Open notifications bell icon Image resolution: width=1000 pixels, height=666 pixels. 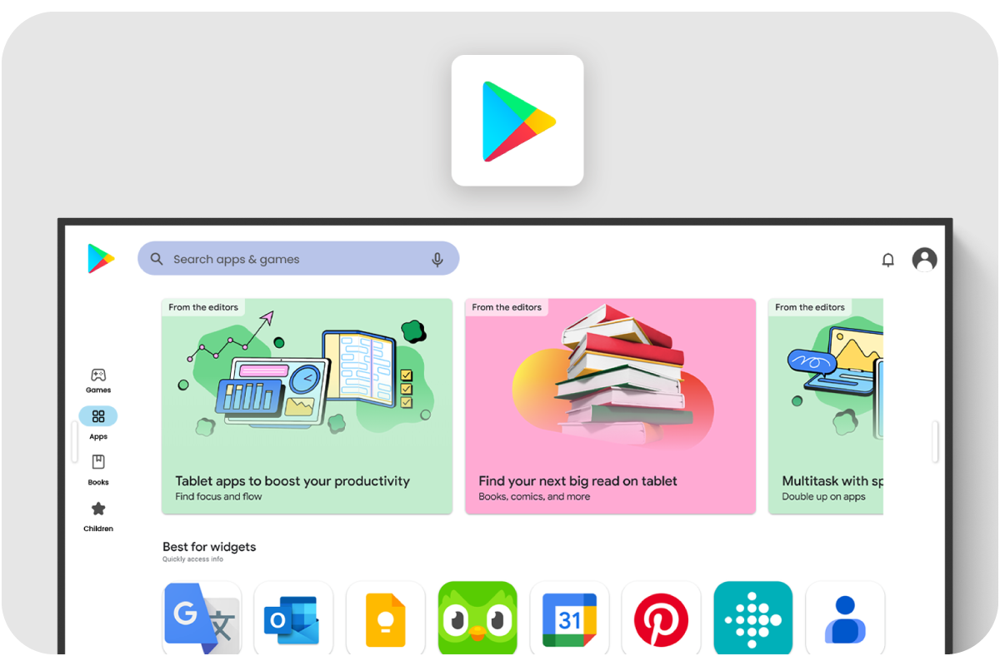pos(888,260)
